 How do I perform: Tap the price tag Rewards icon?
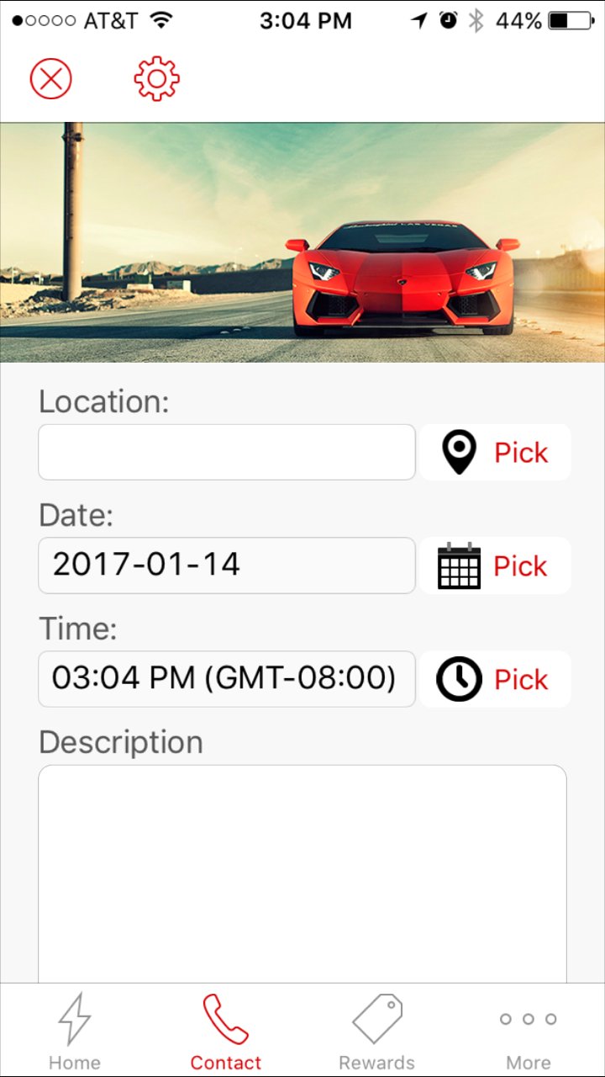tap(377, 1019)
